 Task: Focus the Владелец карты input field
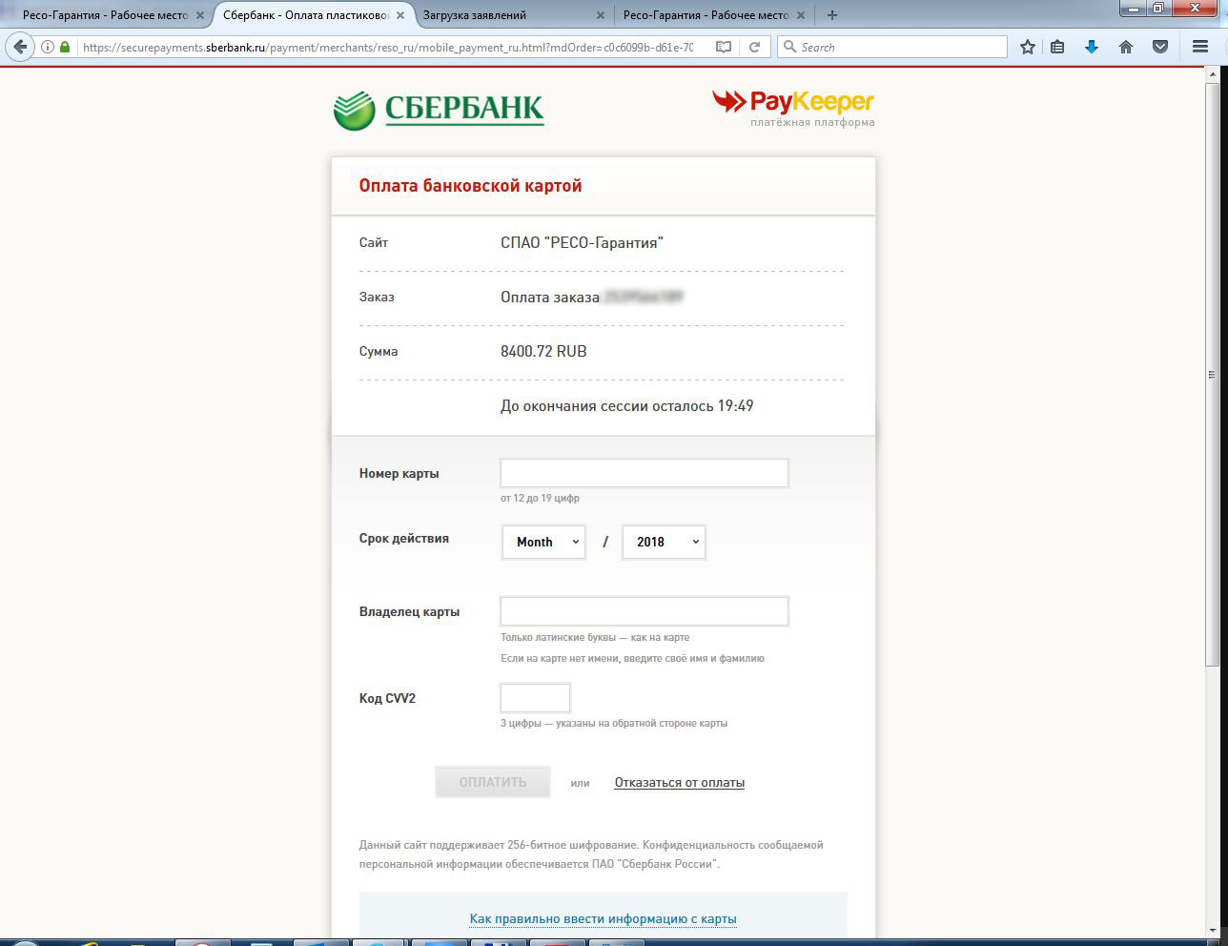click(x=645, y=611)
